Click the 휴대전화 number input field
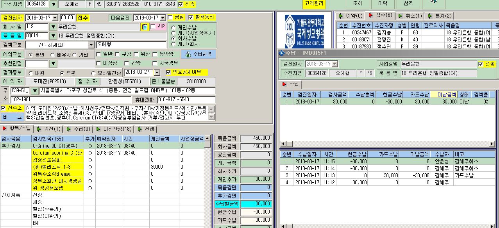 [186, 100]
